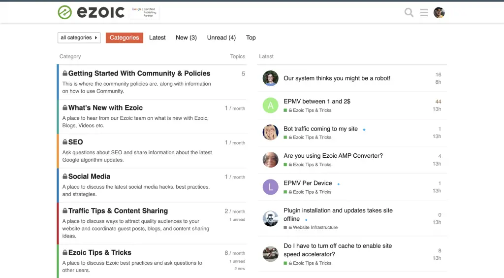Click the Category column header

click(x=70, y=56)
